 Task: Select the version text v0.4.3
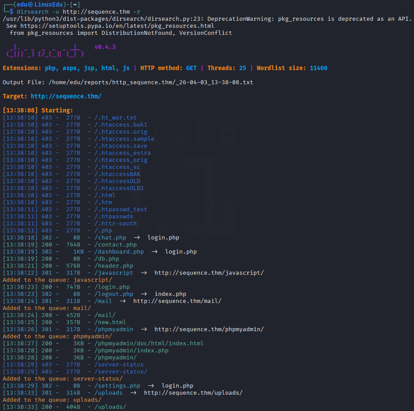(x=105, y=47)
